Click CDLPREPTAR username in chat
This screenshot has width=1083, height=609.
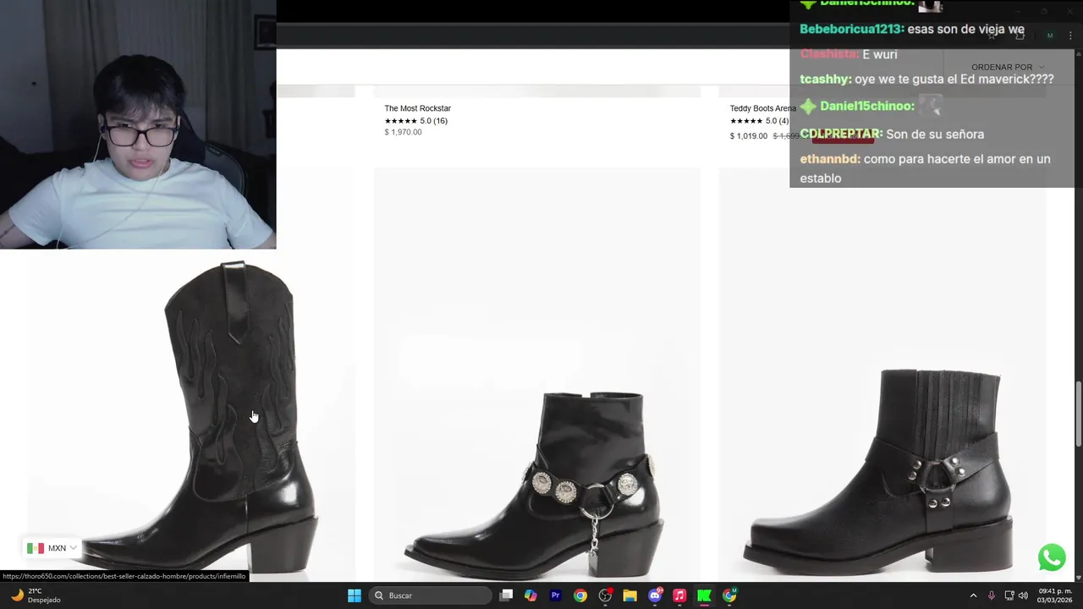[841, 134]
